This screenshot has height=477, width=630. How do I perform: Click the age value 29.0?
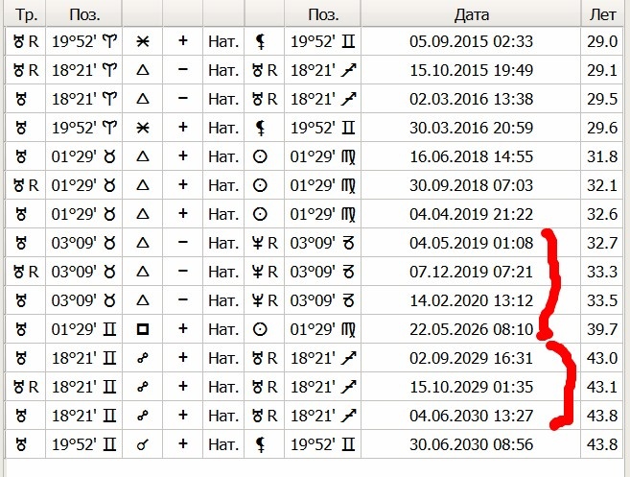(602, 41)
